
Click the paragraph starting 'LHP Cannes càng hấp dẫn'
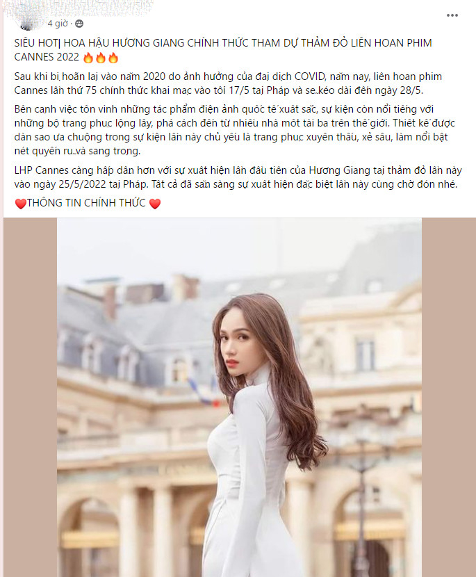(x=238, y=177)
